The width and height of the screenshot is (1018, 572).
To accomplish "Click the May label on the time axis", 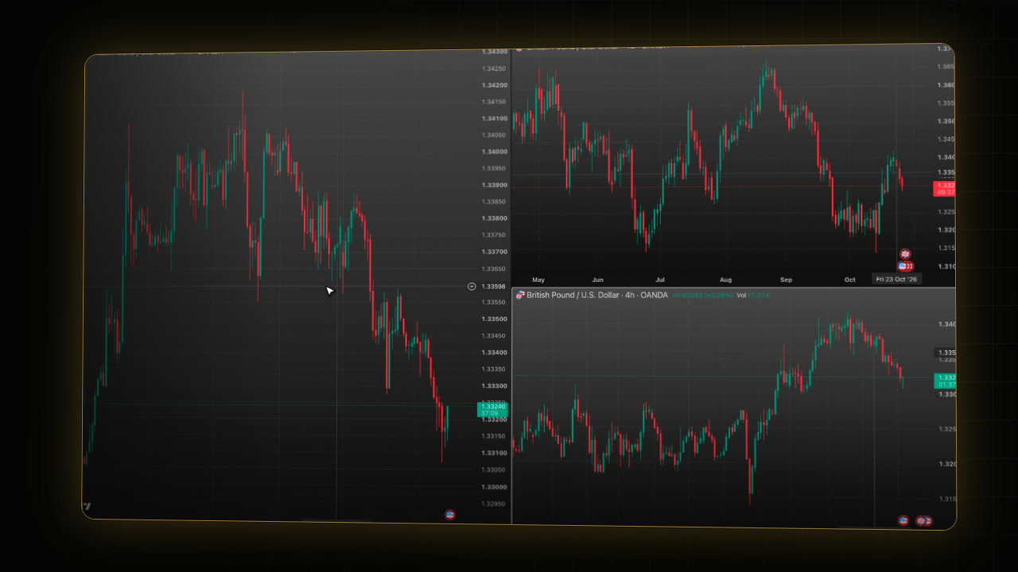I will (538, 280).
